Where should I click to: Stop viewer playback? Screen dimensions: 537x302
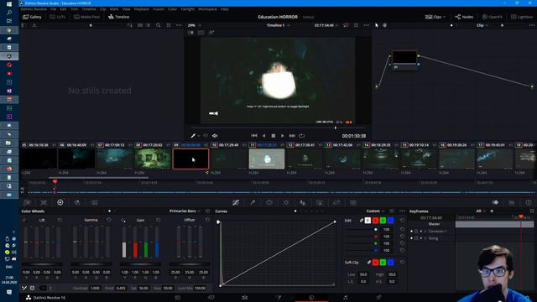274,136
